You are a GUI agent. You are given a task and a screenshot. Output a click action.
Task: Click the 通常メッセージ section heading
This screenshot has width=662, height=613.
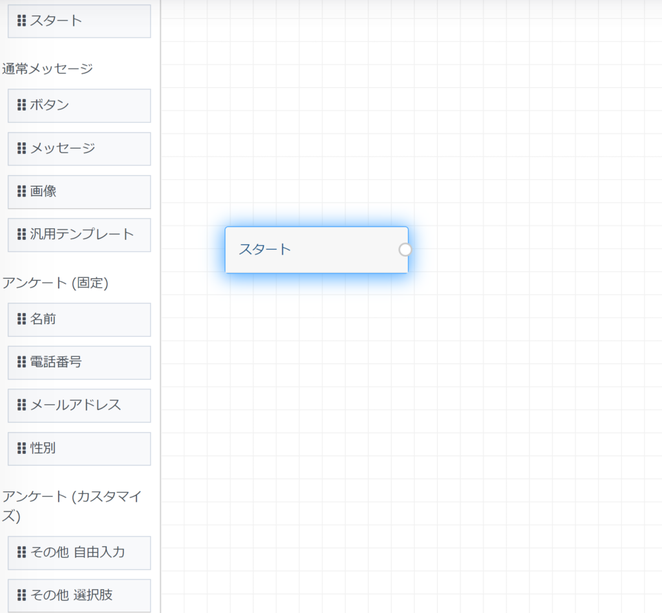[x=47, y=69]
